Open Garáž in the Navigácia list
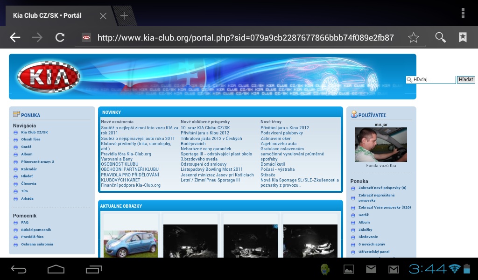Screen dimensions: 478x280 (x=26, y=147)
